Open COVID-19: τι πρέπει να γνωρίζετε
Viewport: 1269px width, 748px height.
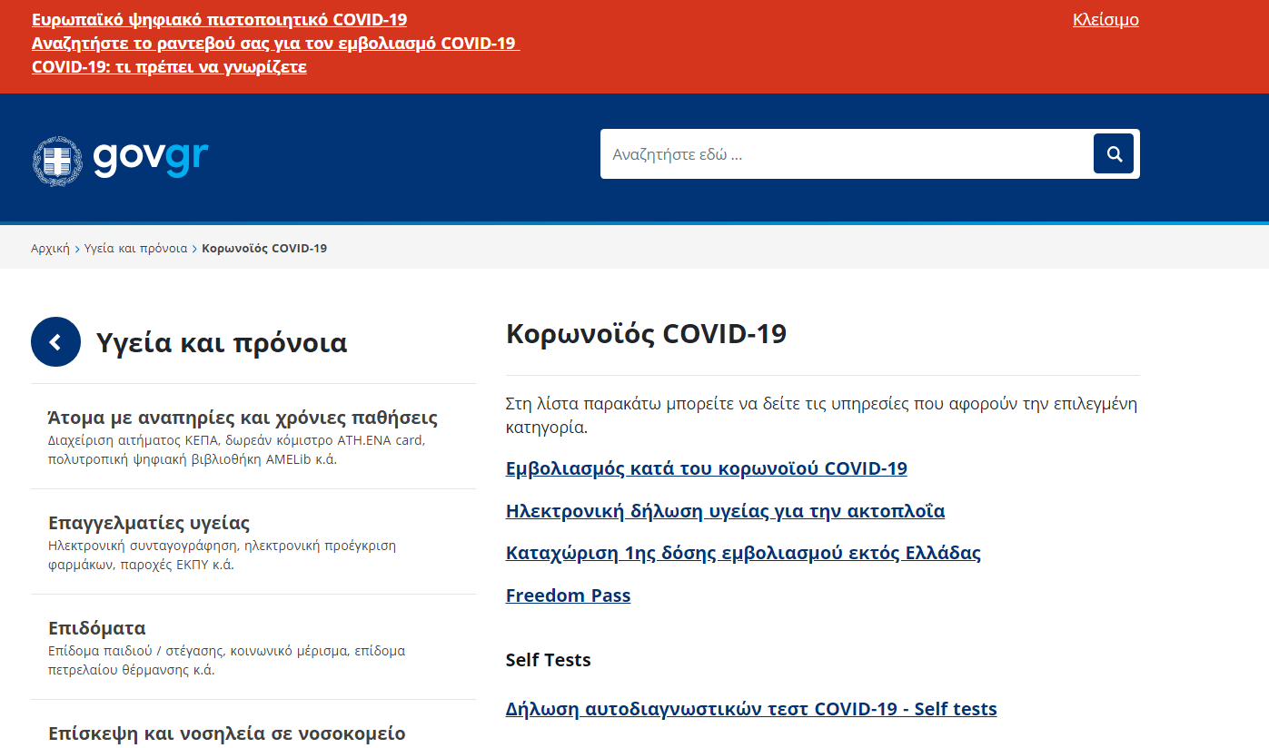[171, 66]
